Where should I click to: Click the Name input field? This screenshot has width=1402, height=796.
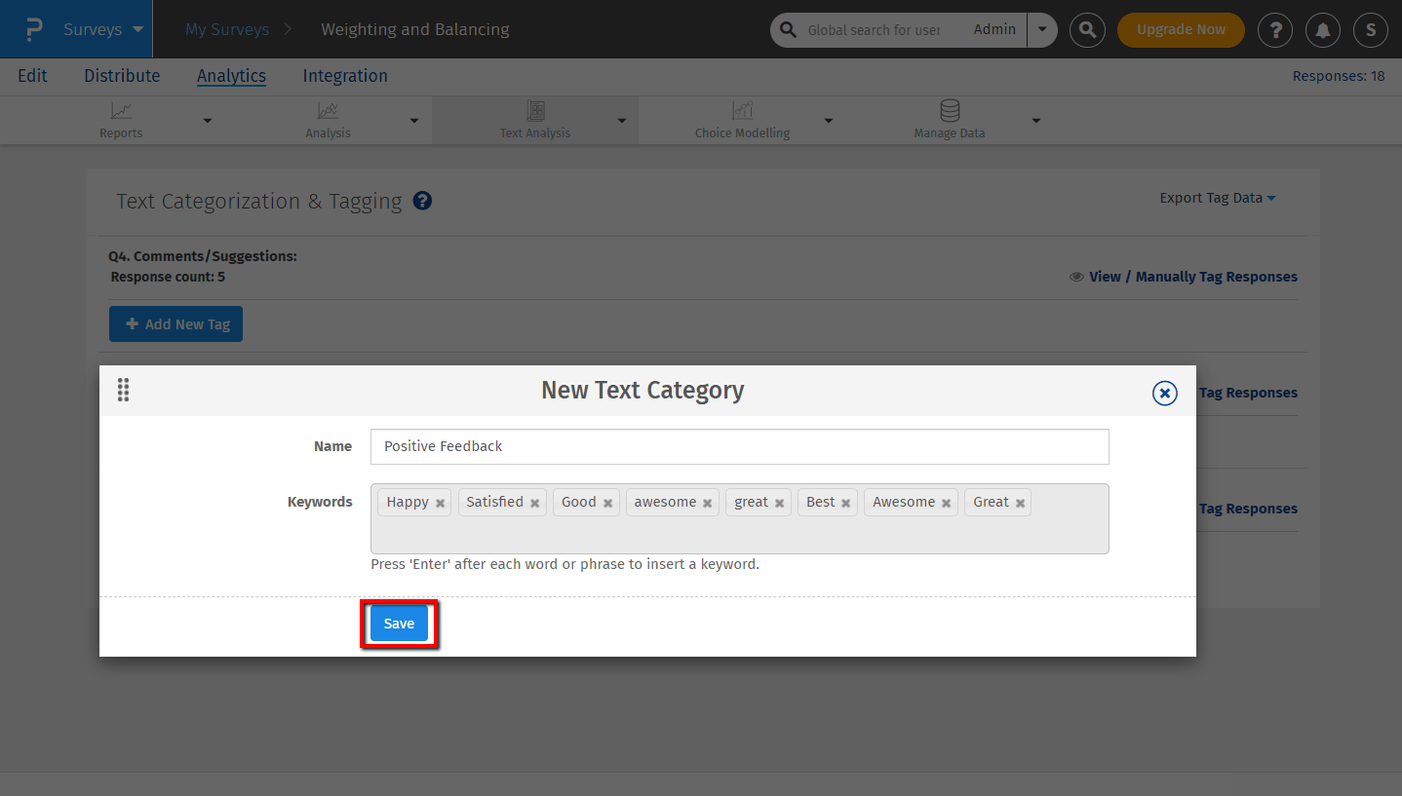(x=739, y=446)
